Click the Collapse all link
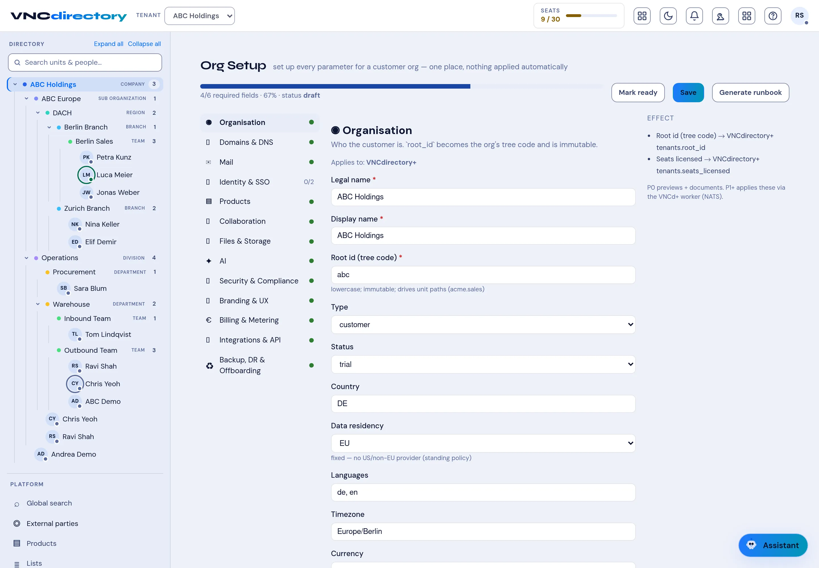Image resolution: width=819 pixels, height=568 pixels. (x=144, y=44)
